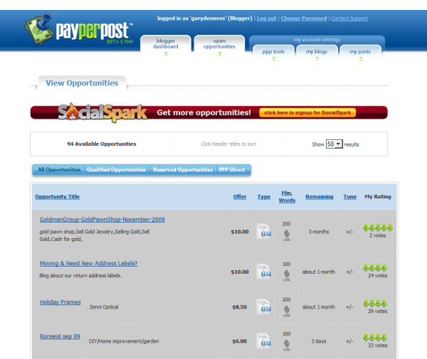427x359 pixels.
Task: Sort by the Offer column header
Action: (x=240, y=196)
